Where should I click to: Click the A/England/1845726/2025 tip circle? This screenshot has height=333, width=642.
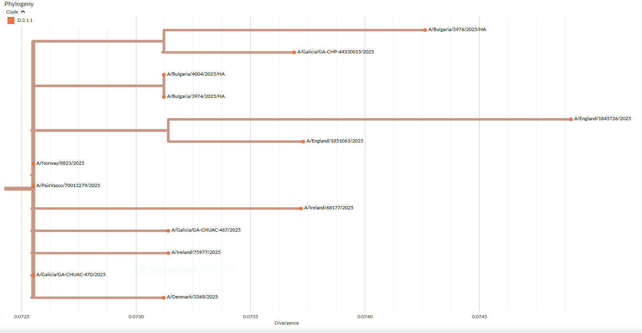(x=571, y=119)
